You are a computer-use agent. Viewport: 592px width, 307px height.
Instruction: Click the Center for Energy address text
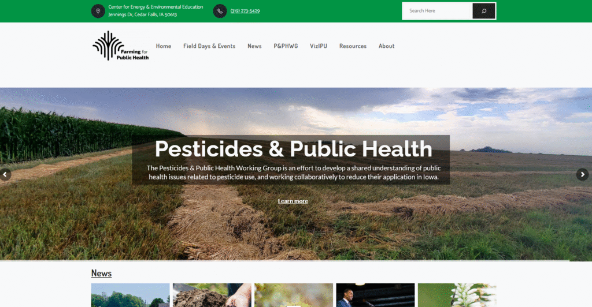[156, 11]
